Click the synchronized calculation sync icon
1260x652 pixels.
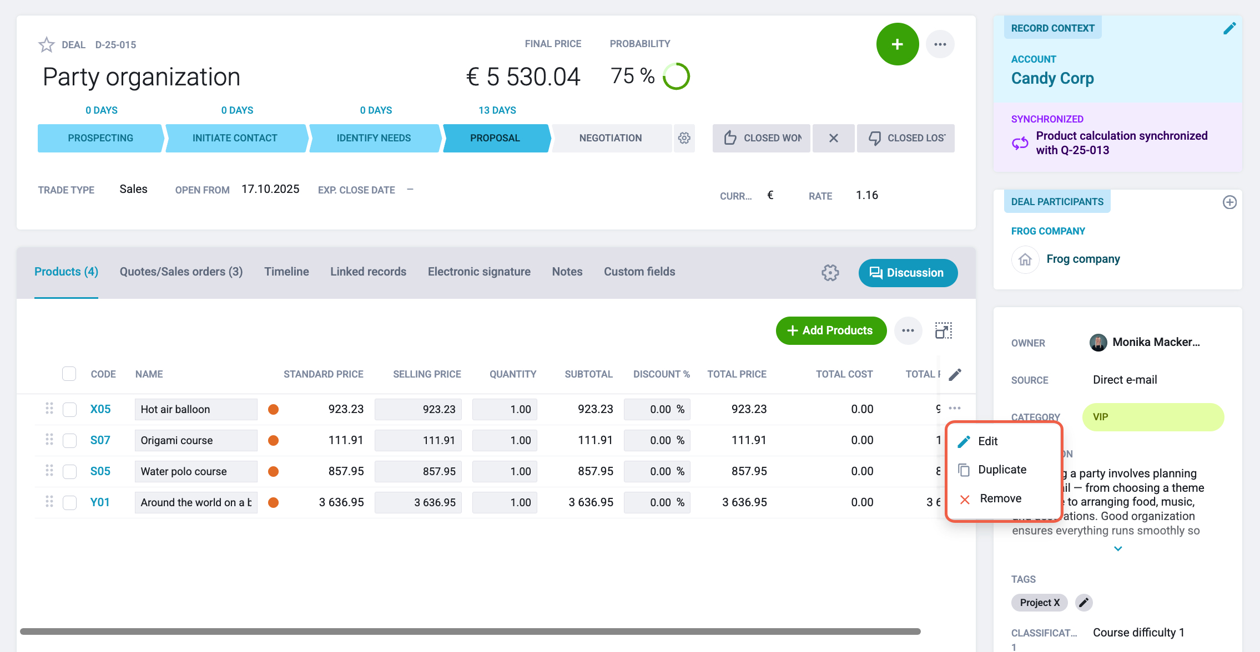(x=1020, y=144)
